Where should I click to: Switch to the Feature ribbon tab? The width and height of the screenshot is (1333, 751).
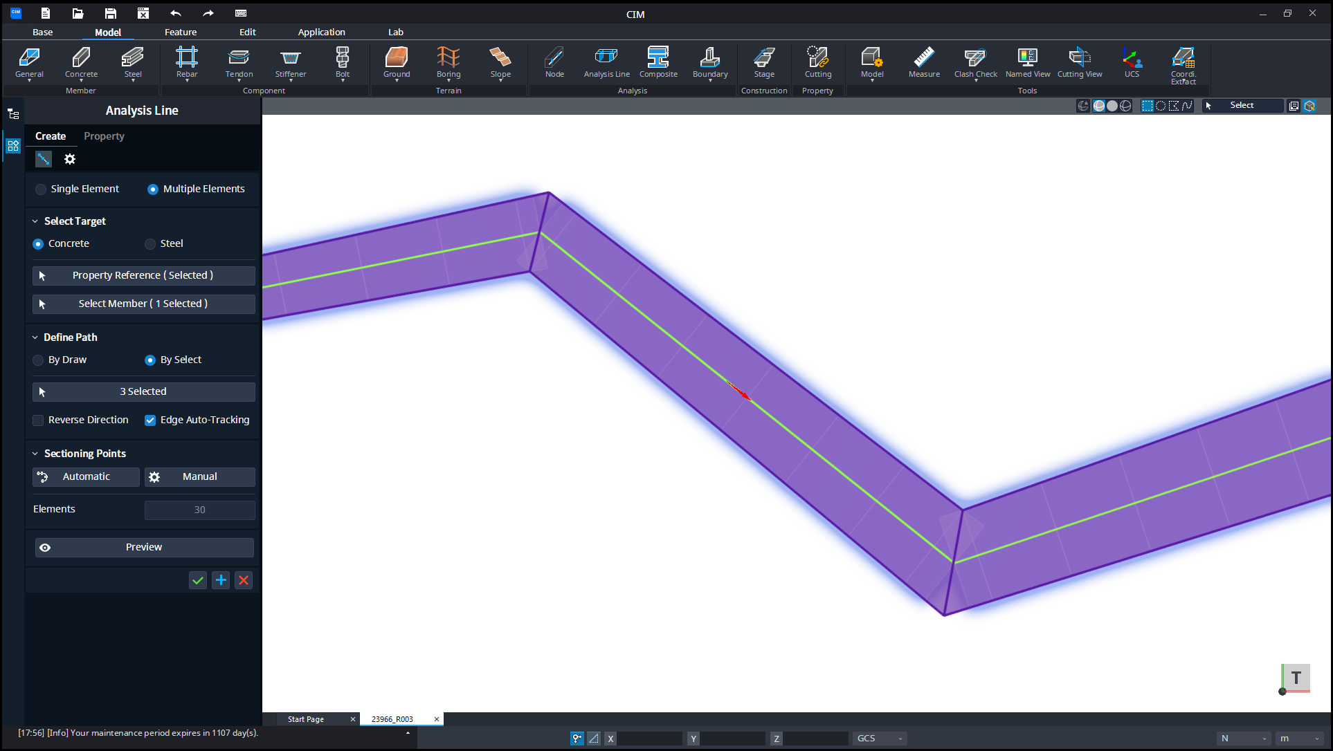pyautogui.click(x=181, y=33)
